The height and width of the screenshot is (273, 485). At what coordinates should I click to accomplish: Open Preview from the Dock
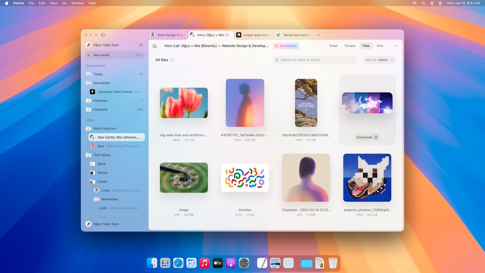pyautogui.click(x=275, y=263)
